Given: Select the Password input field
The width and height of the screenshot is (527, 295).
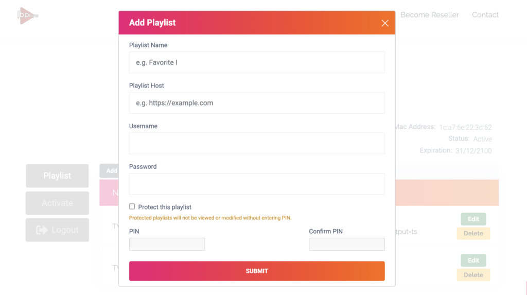Looking at the screenshot, I should coord(256,184).
